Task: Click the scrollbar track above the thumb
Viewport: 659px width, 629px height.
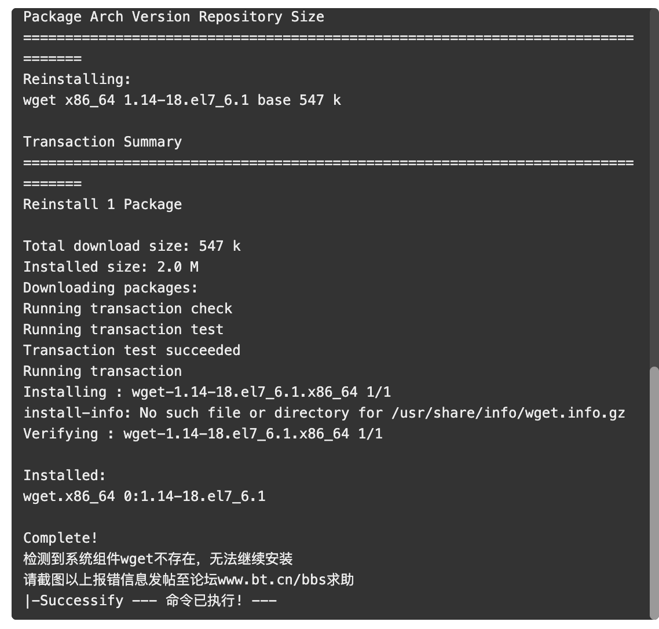Action: click(x=654, y=188)
